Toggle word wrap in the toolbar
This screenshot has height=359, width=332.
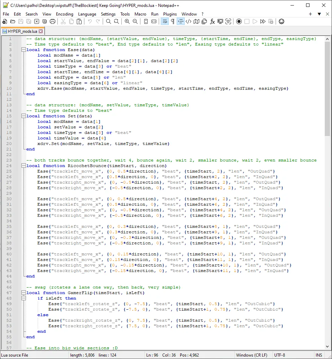point(165,21)
